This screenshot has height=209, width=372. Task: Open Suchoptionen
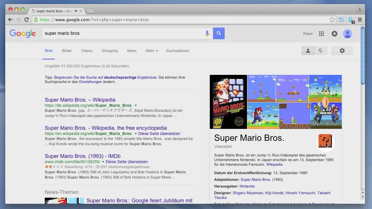178,51
